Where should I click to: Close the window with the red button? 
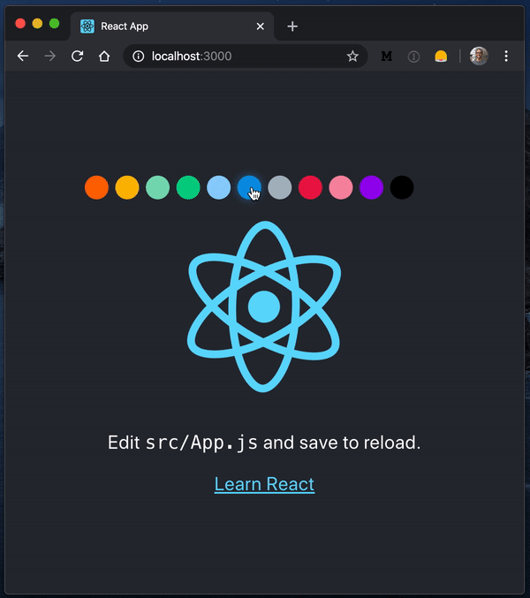[x=20, y=24]
